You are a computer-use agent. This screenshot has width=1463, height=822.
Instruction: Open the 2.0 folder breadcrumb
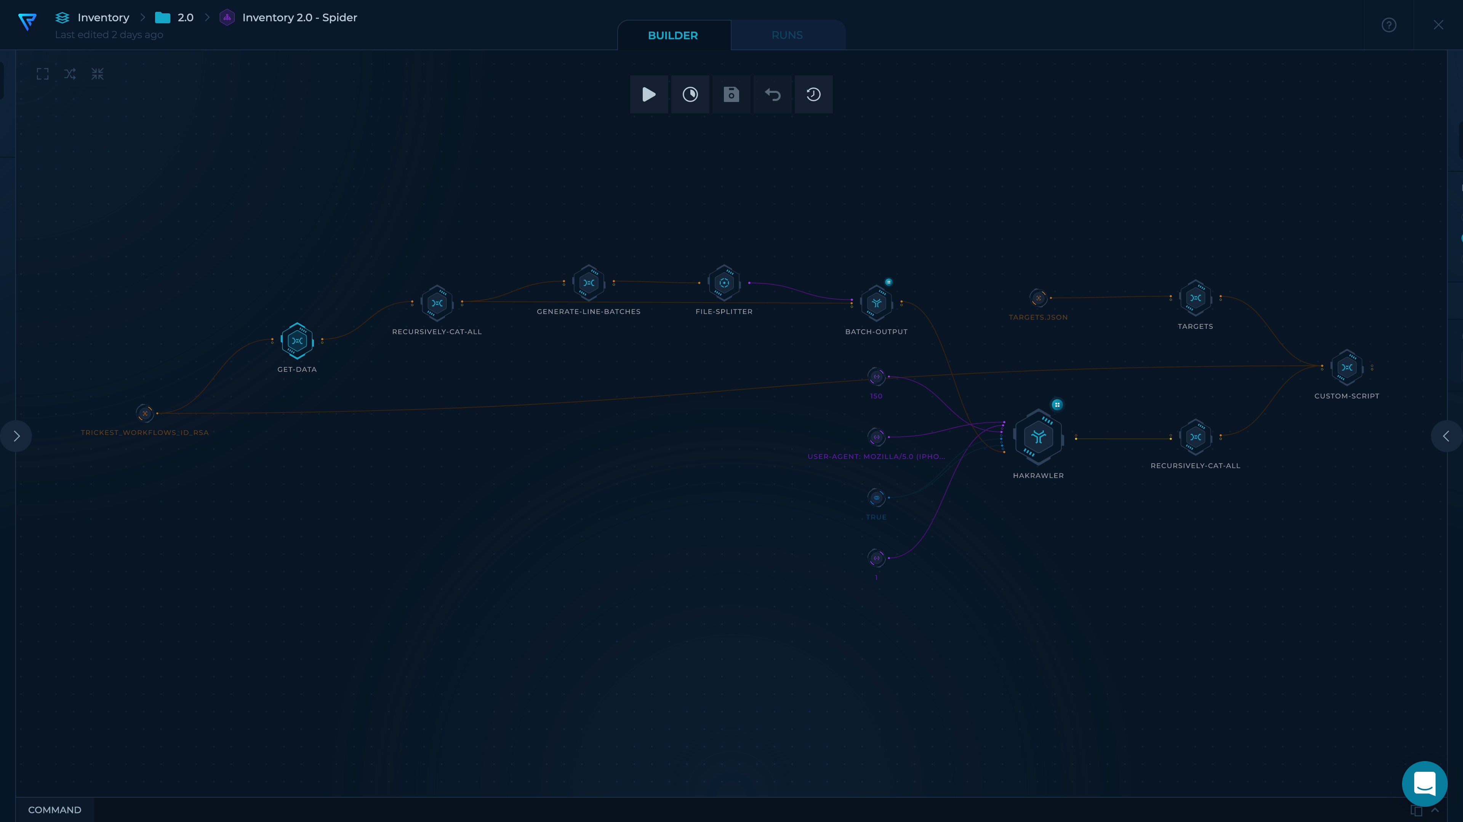185,18
